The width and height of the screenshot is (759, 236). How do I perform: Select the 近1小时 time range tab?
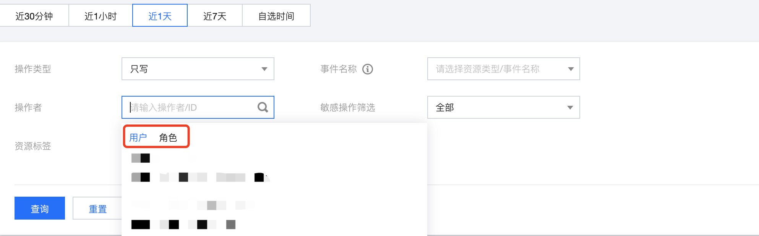[101, 16]
